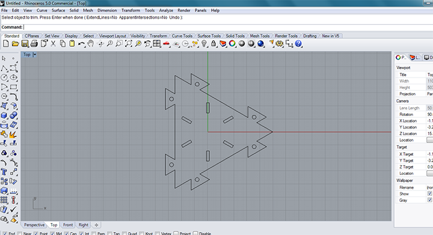This screenshot has height=235, width=433.
Task: Select the Polyline tool in left sidebar
Action: 4,69
